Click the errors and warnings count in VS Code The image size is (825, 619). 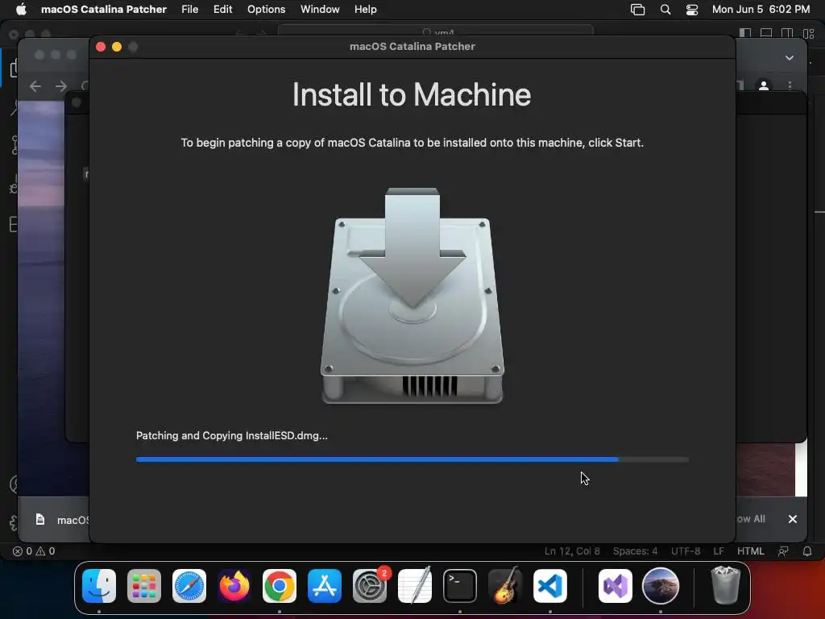[x=34, y=551]
